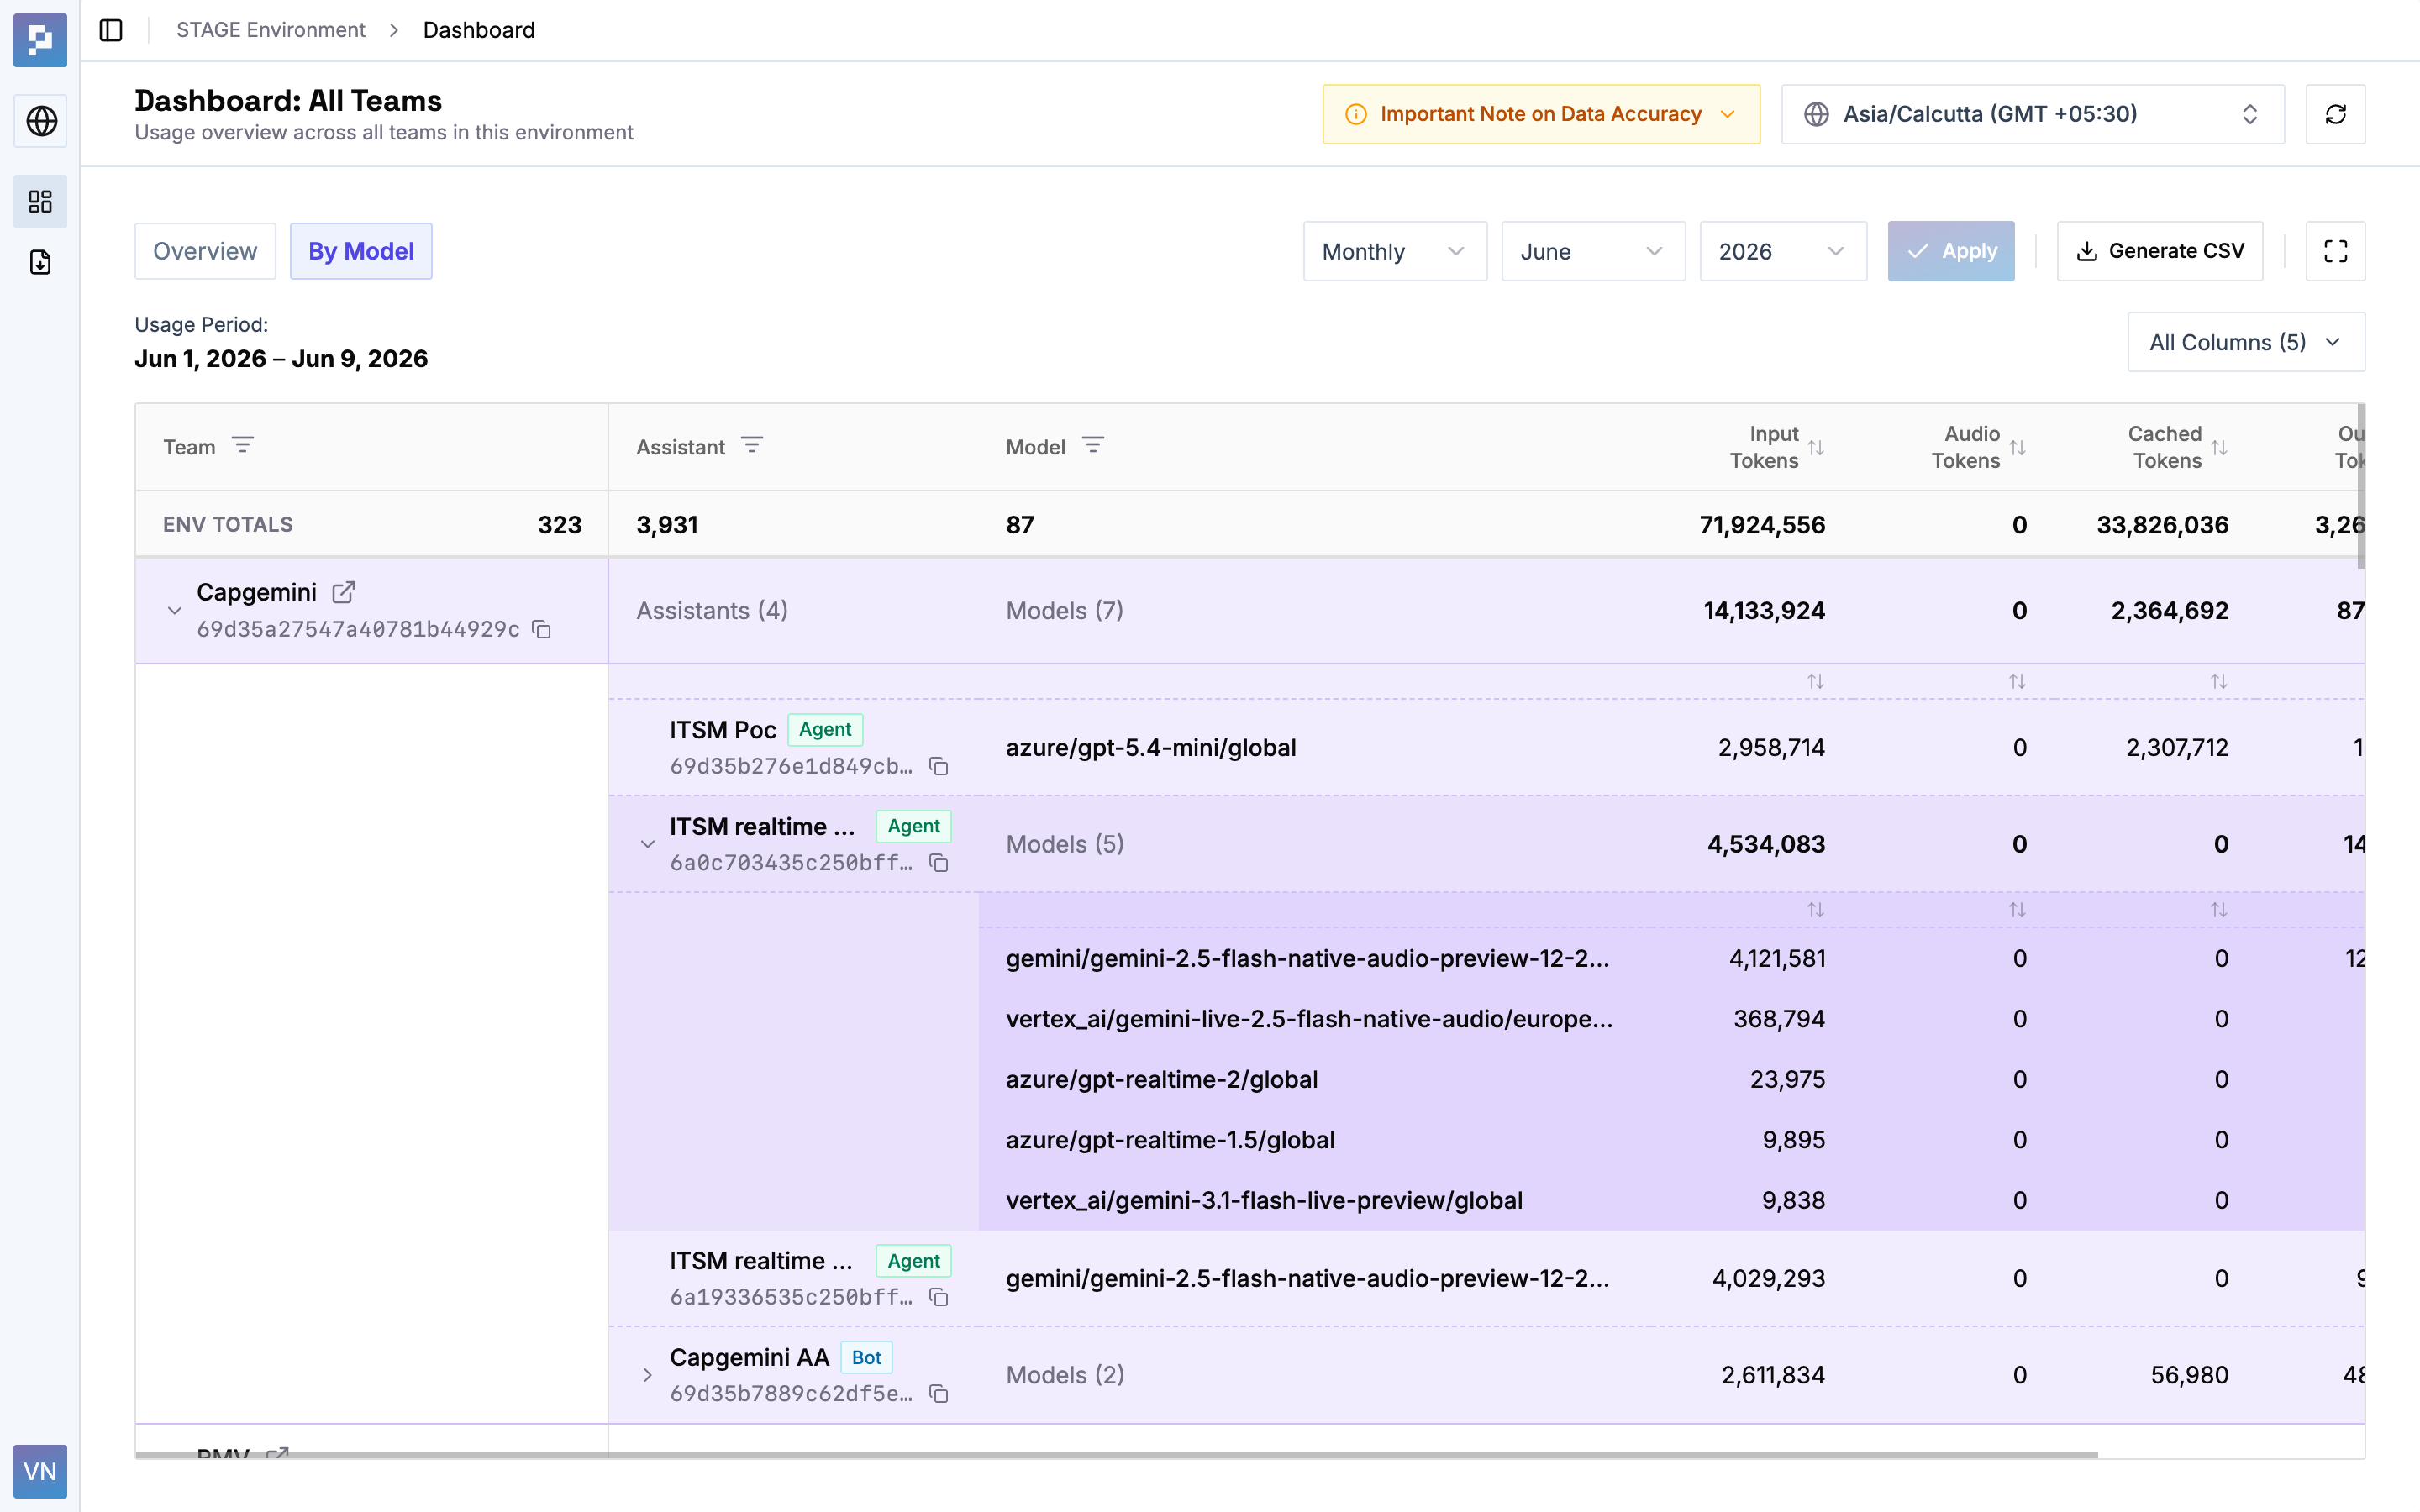The height and width of the screenshot is (1512, 2420).
Task: Open the June month dropdown
Action: [x=1593, y=251]
